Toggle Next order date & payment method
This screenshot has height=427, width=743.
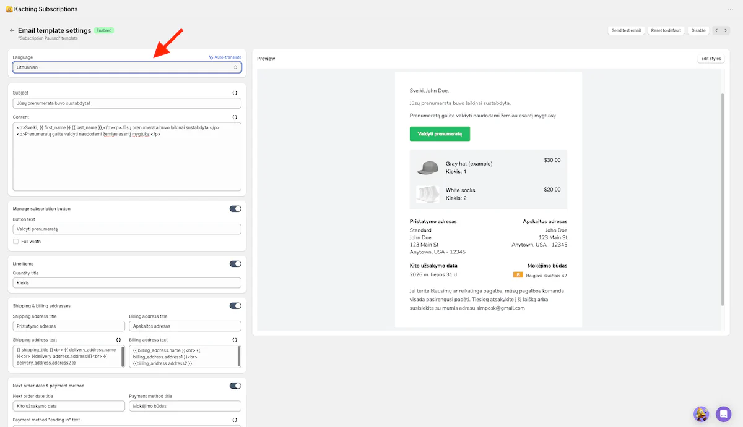point(235,386)
